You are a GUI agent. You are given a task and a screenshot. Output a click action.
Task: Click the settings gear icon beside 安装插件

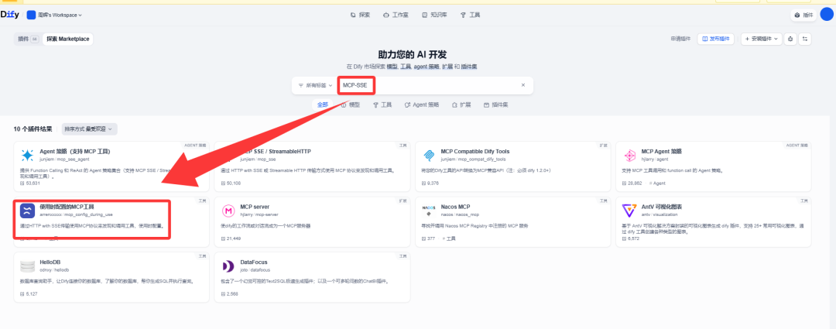(x=790, y=39)
